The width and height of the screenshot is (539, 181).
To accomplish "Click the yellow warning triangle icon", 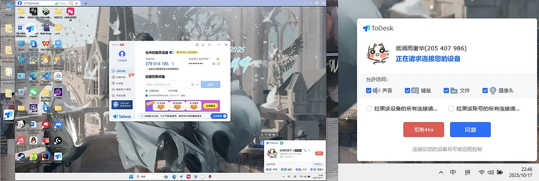I will point(218,59).
